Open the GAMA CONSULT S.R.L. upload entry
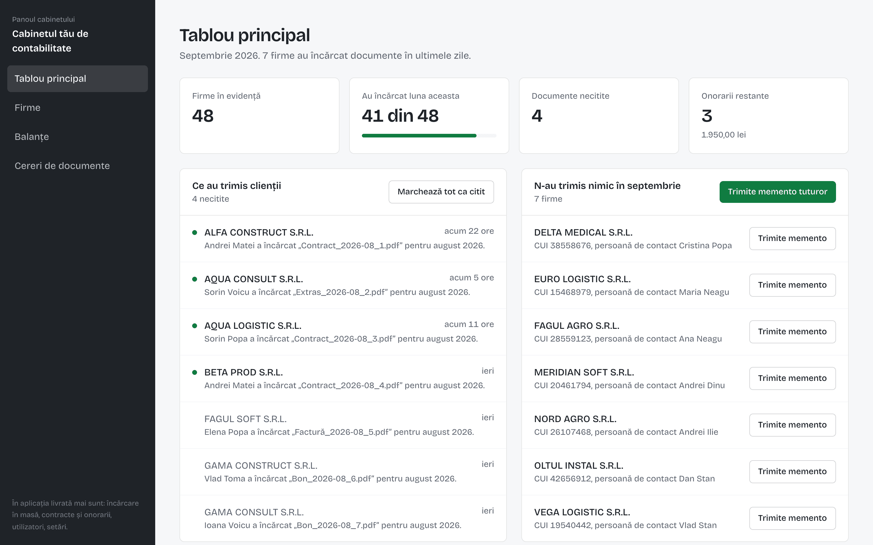The width and height of the screenshot is (873, 545). (x=343, y=518)
